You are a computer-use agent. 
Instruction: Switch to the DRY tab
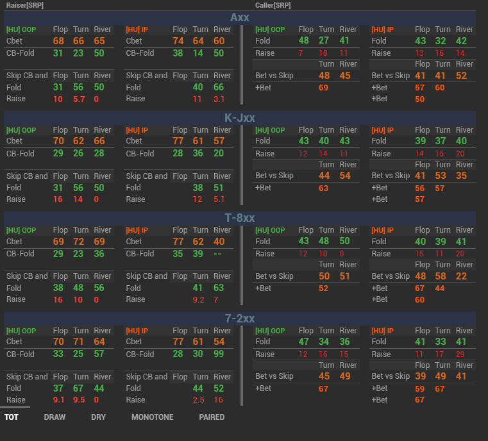(98, 417)
